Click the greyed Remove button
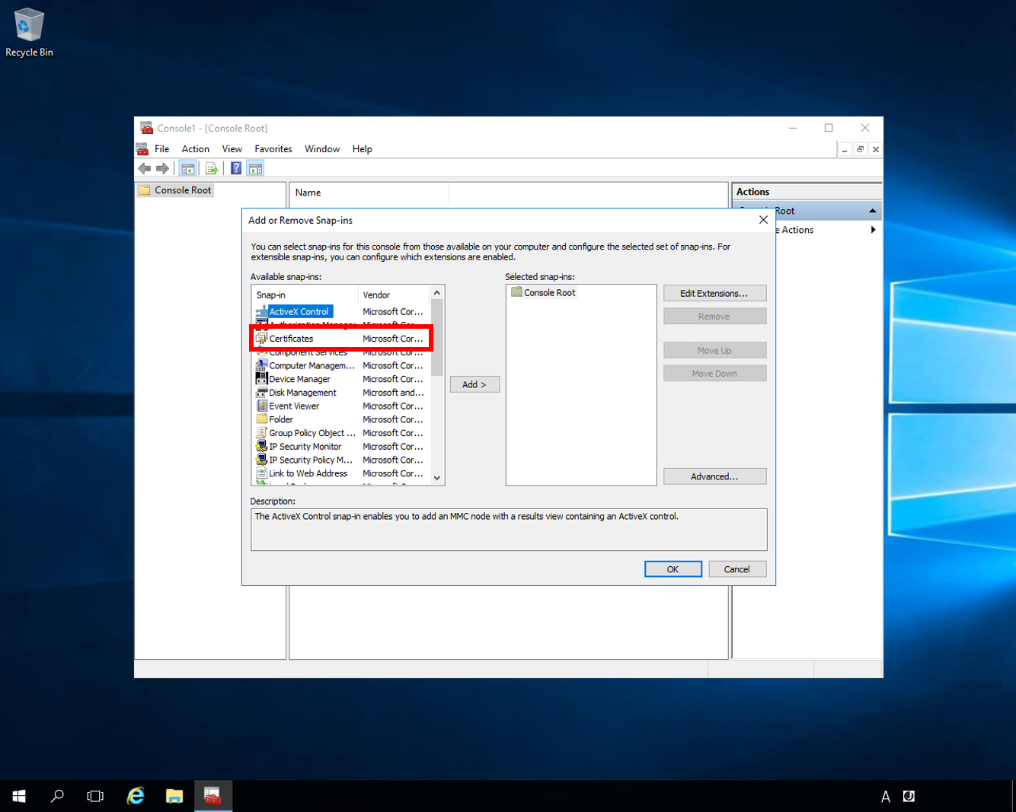 click(x=714, y=317)
